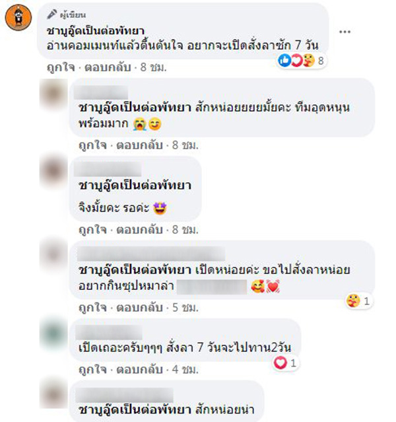
Task: Open the 5 ชม. timestamp of the mala soup reply
Action: click(x=185, y=307)
